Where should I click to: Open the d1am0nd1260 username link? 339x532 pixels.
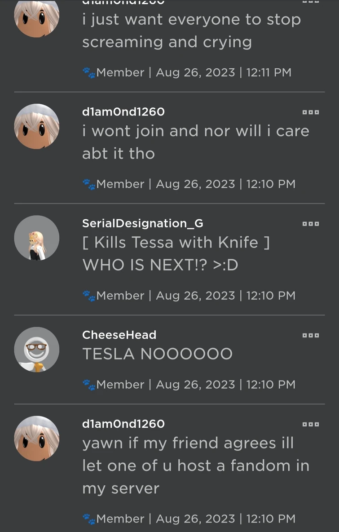(x=123, y=112)
